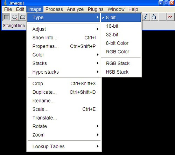This screenshot has height=155, width=175.
Task: Close the ImageJ window
Action: pyautogui.click(x=172, y=3)
